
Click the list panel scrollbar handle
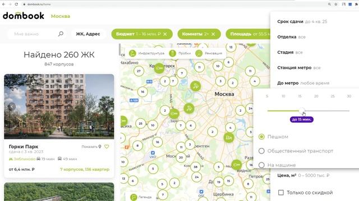pyautogui.click(x=119, y=50)
